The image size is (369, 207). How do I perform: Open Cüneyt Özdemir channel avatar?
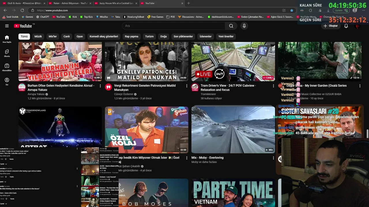(108, 87)
